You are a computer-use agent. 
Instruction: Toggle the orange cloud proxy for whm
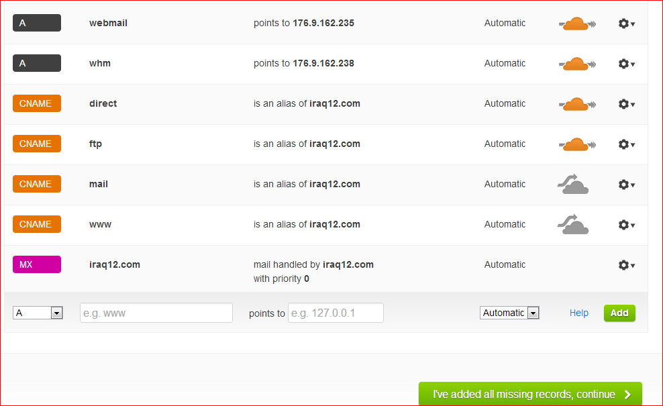tap(576, 64)
